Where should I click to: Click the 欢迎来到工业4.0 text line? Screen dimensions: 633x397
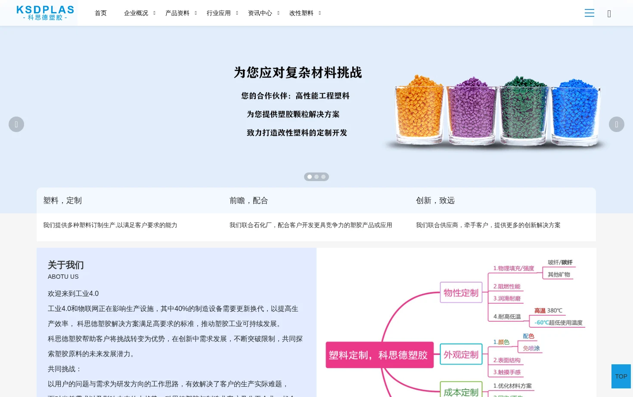(73, 293)
